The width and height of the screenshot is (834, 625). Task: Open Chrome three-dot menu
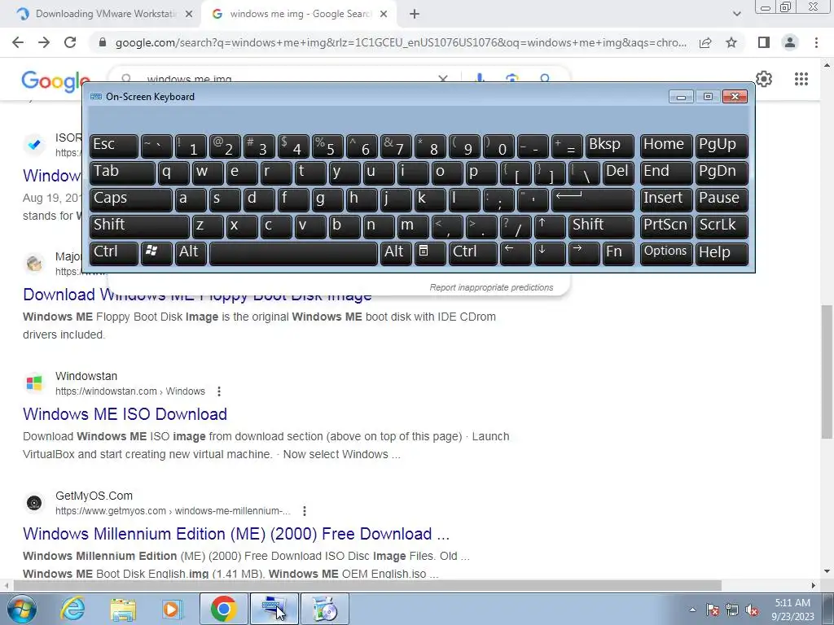tap(816, 42)
